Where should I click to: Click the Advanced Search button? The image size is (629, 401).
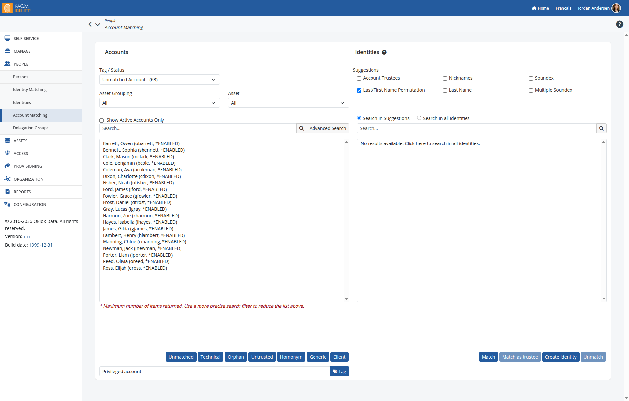click(x=328, y=128)
